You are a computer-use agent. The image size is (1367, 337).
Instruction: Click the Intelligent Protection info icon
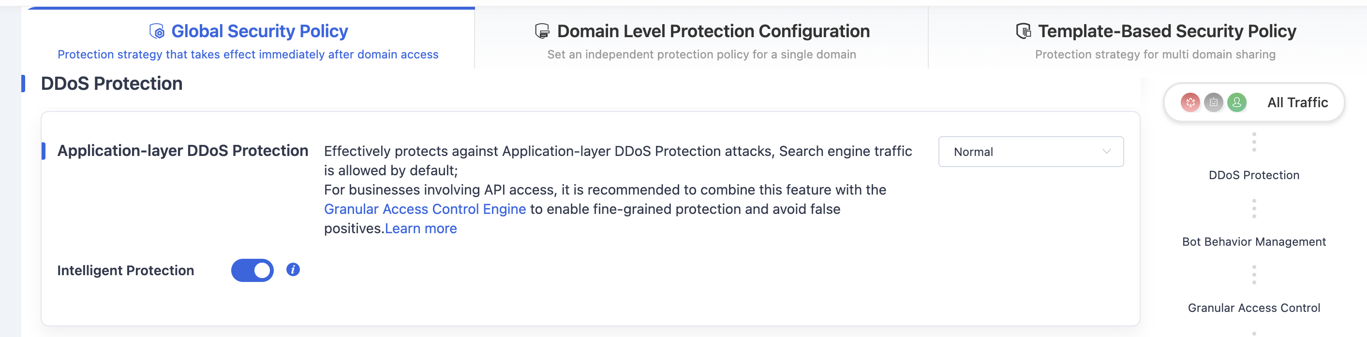point(293,270)
